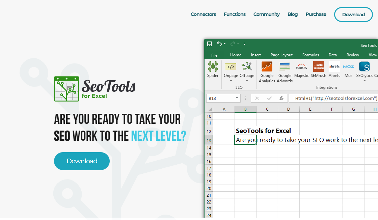Expand the Undo history dropdown arrow
The image size is (378, 220).
click(x=225, y=44)
